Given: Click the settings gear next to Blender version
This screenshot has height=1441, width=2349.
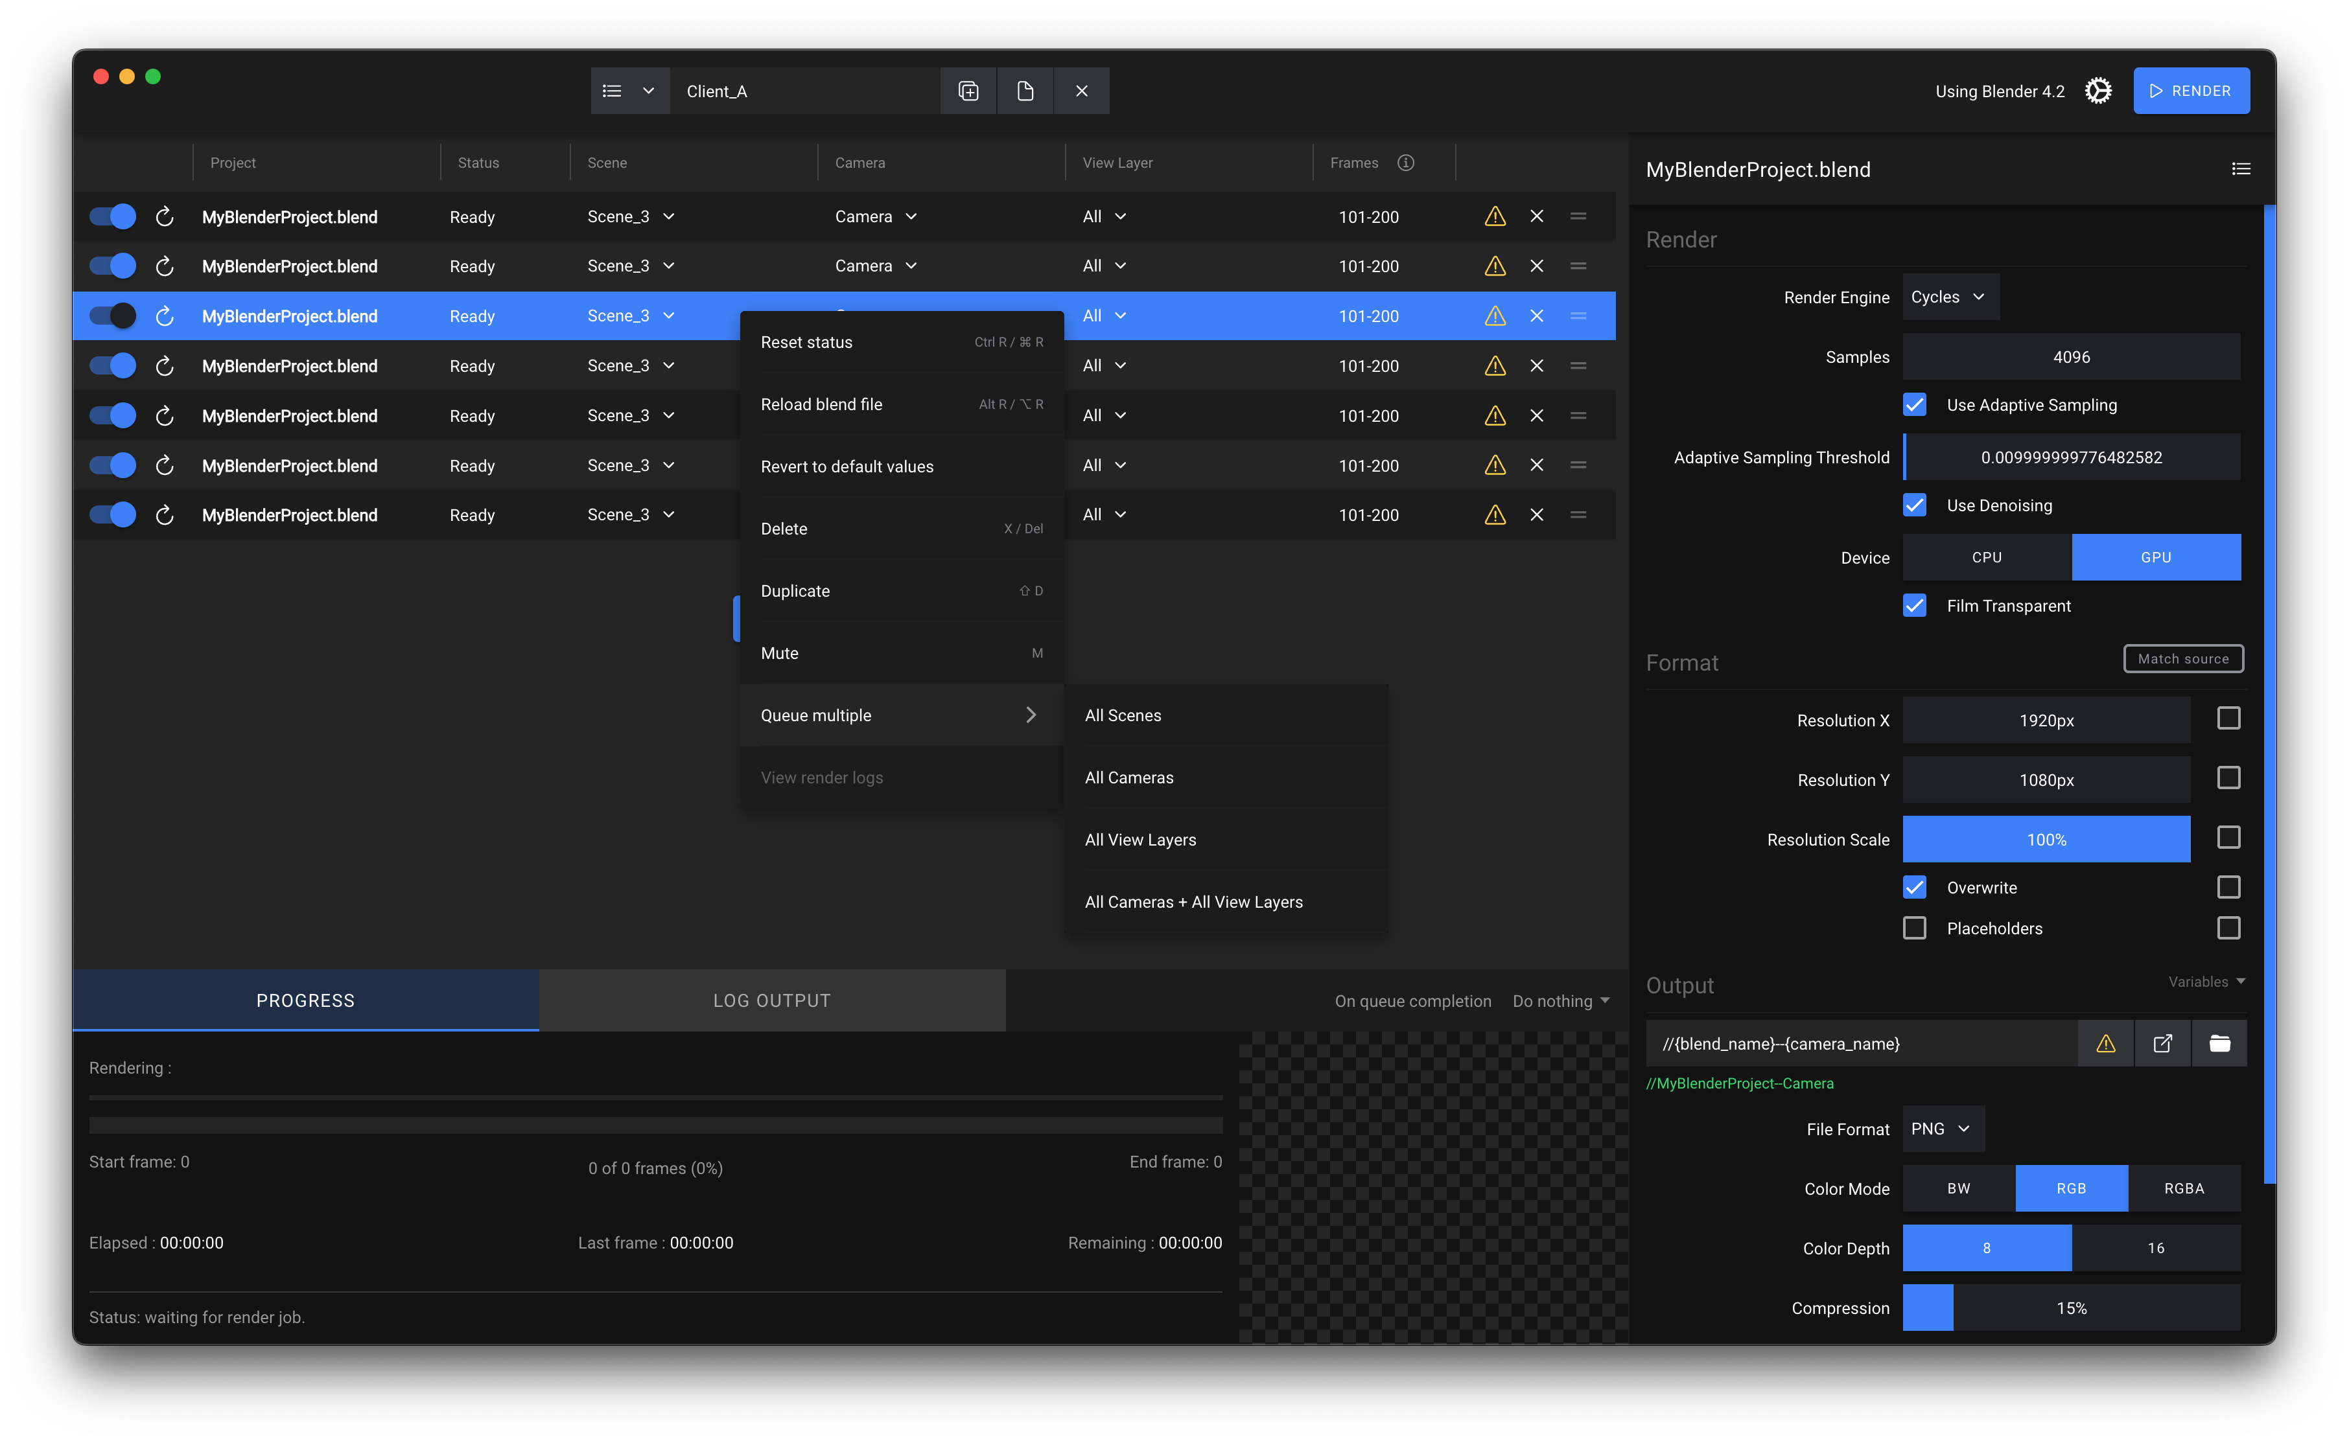Looking at the screenshot, I should coord(2098,91).
